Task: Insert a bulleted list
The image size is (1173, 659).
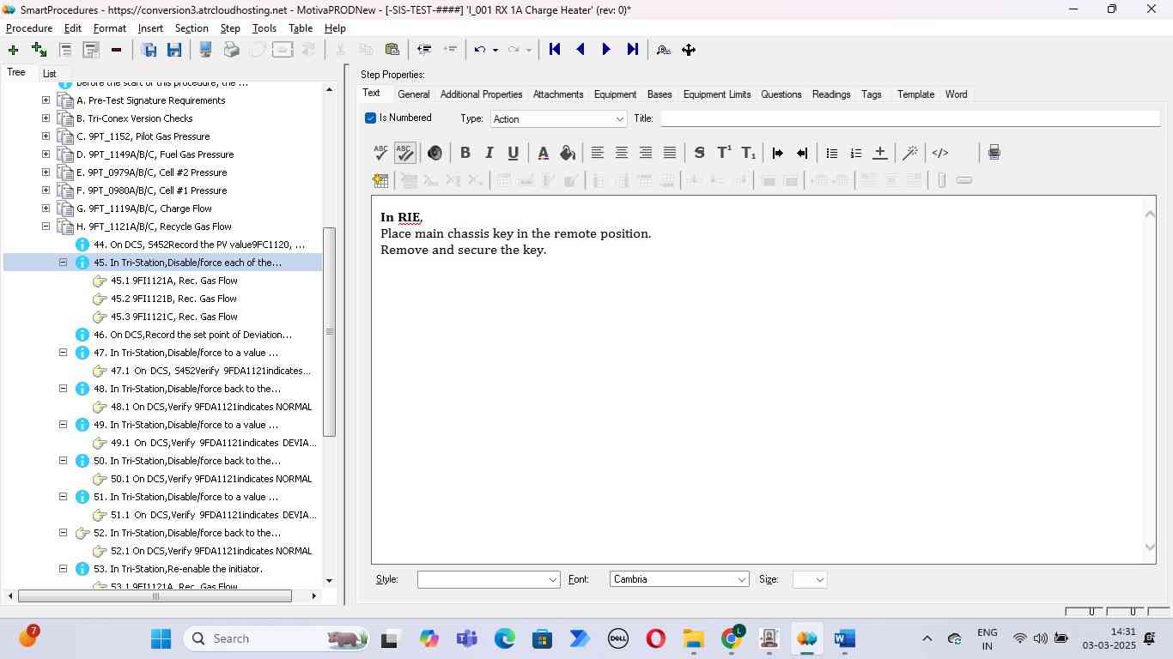Action: click(831, 153)
